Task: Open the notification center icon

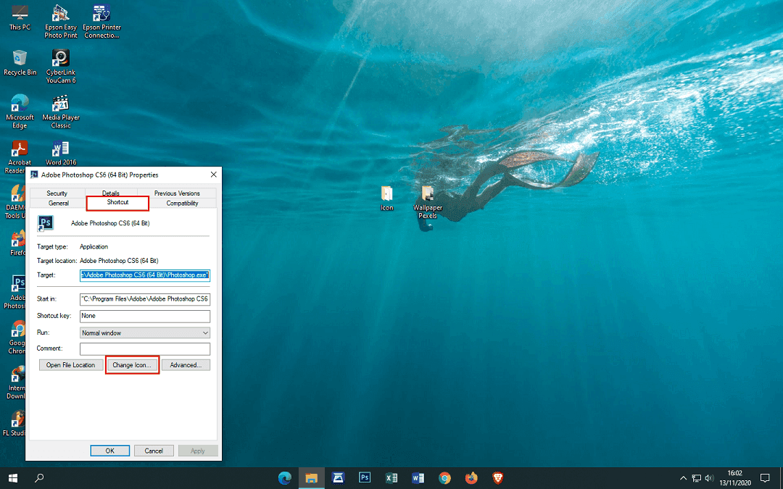Action: tap(765, 478)
